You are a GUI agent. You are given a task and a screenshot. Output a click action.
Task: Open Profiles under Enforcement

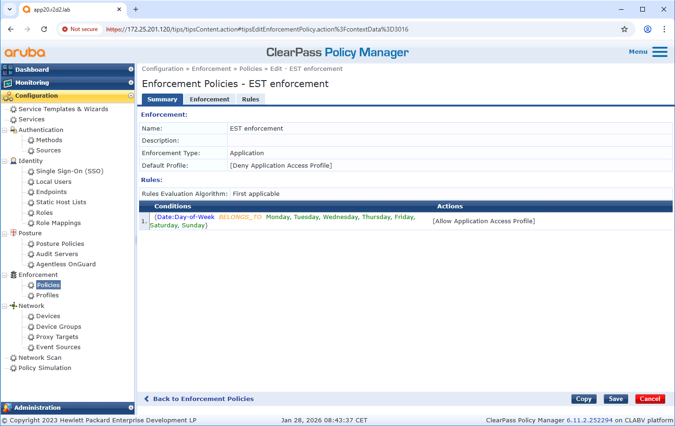point(47,295)
